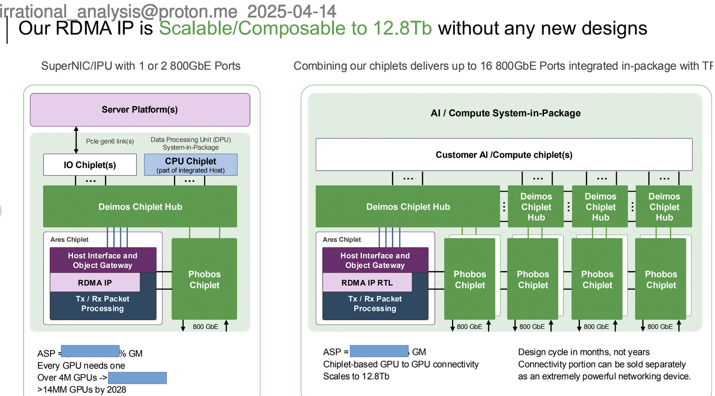Select the rightmost narrow Deimos Chiplet Hub
The width and height of the screenshot is (715, 396).
(x=664, y=206)
